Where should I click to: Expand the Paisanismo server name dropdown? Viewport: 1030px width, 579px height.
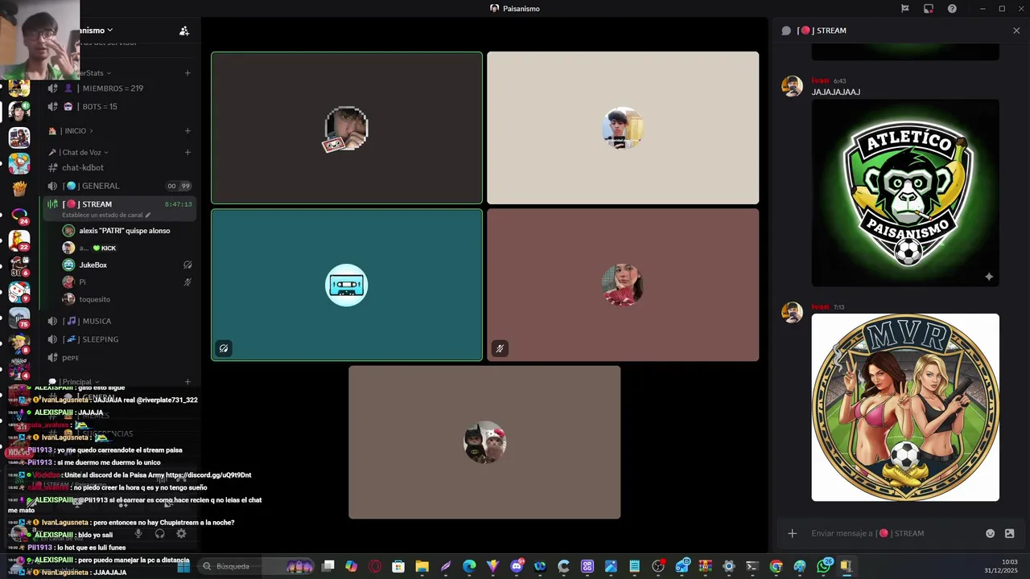click(x=109, y=31)
